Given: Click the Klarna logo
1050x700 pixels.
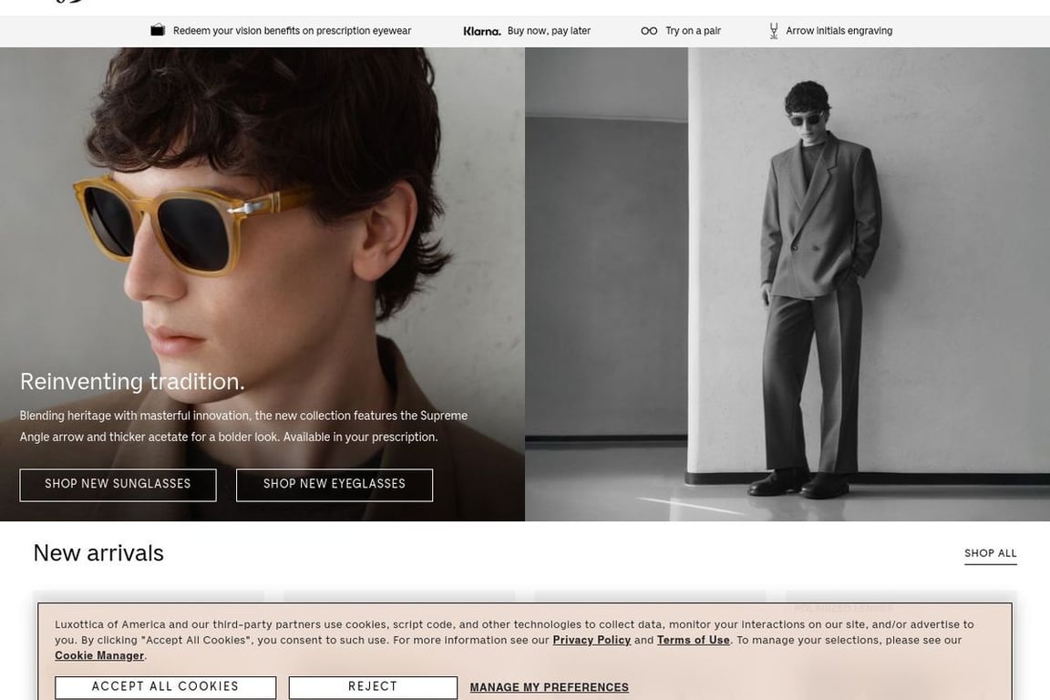Looking at the screenshot, I should click(x=481, y=31).
